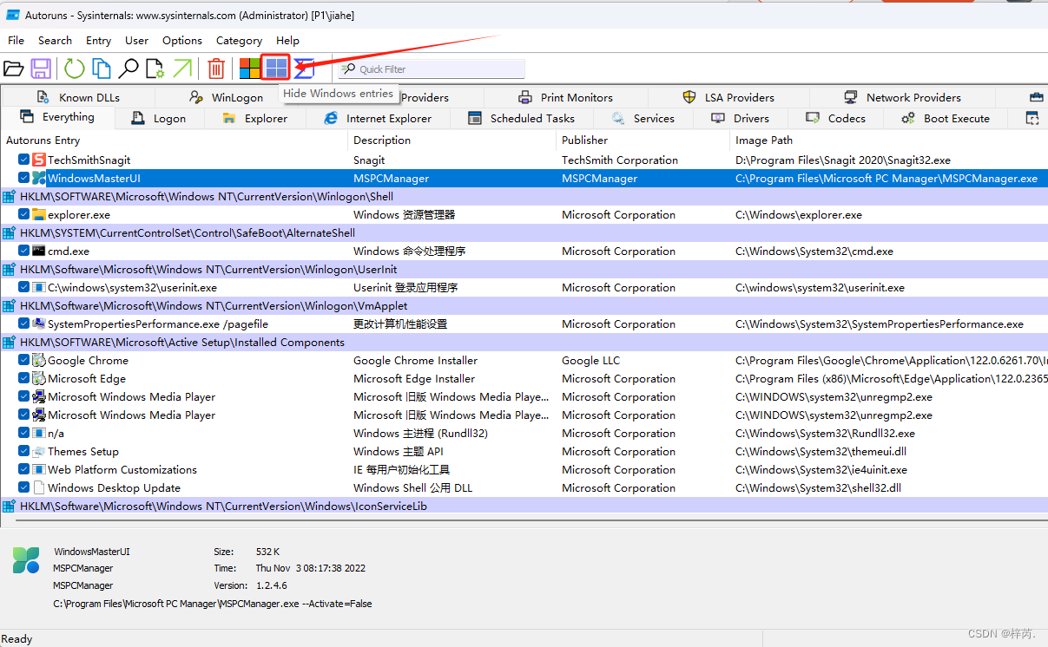Toggle Hide Microsoft entries

pyautogui.click(x=247, y=68)
